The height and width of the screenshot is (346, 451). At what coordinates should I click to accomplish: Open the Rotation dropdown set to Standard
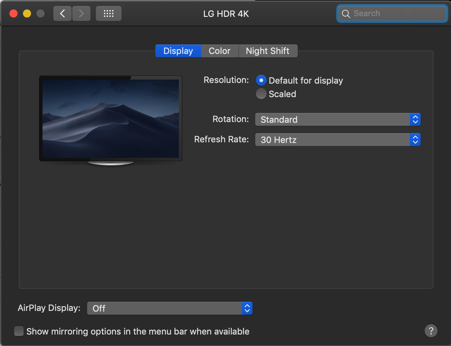[338, 119]
